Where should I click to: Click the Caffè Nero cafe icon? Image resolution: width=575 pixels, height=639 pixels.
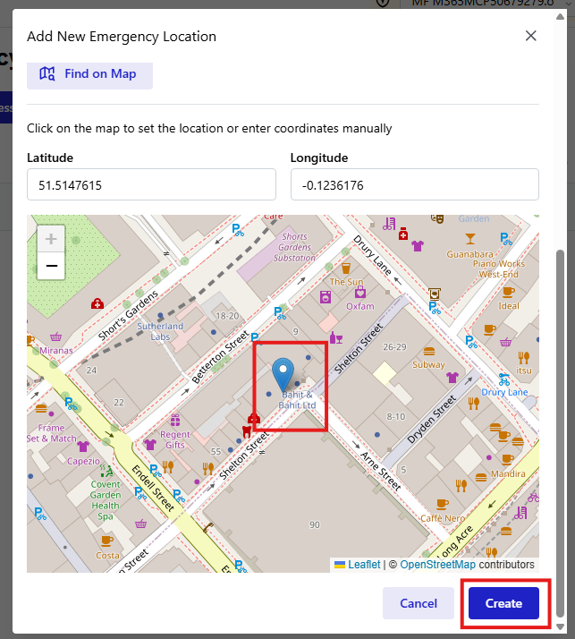point(442,504)
